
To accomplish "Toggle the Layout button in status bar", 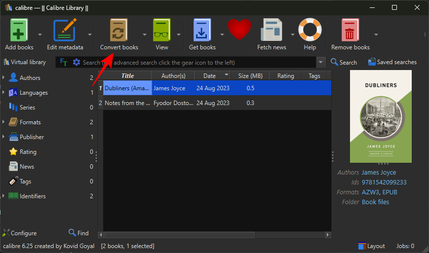I will [371, 246].
